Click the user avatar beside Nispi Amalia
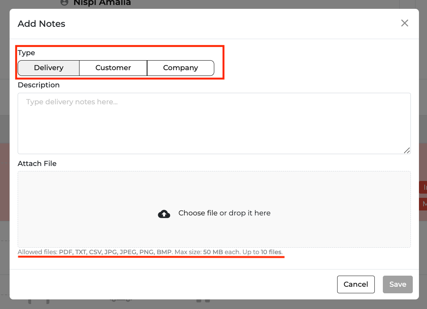This screenshot has height=309, width=427. pyautogui.click(x=65, y=3)
